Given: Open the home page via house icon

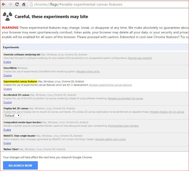Looking at the screenshot, I should [24, 4].
